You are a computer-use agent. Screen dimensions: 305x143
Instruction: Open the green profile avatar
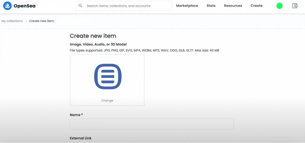[x=280, y=6]
